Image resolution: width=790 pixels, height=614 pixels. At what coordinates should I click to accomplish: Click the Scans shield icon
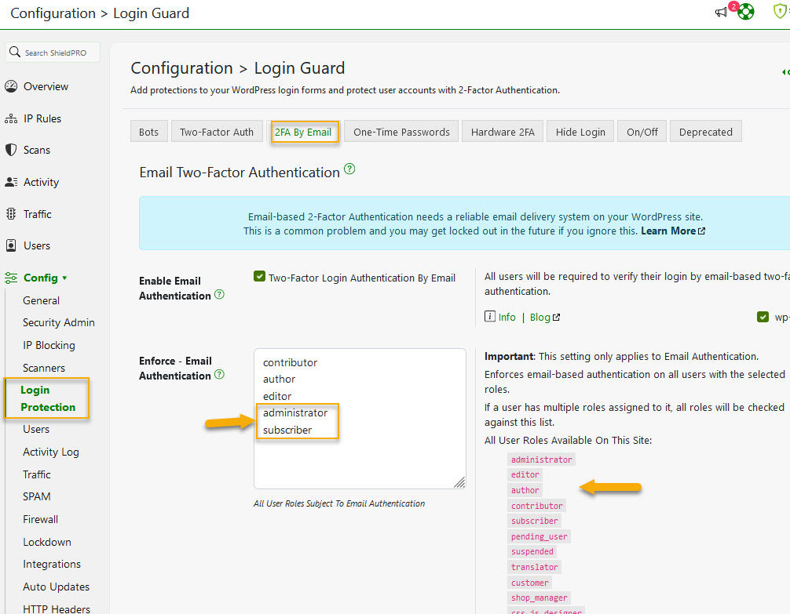(11, 150)
